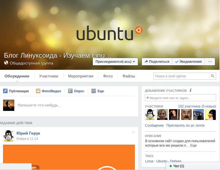Click Пригласить по эл. почте link
The image size is (220, 170).
[x=185, y=126]
